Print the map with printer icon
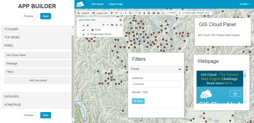Screen dimensions: 254x123 [158, 13]
